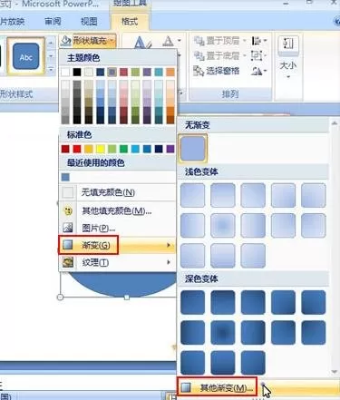
Task: Open the Gradient (渐变) submenu
Action: click(x=118, y=245)
